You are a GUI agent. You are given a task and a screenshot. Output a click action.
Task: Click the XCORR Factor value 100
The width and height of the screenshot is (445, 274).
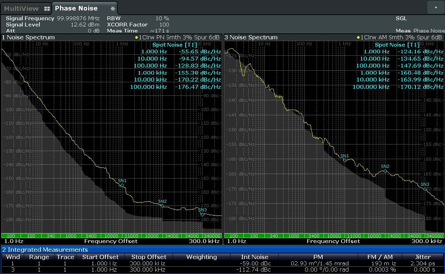[164, 25]
